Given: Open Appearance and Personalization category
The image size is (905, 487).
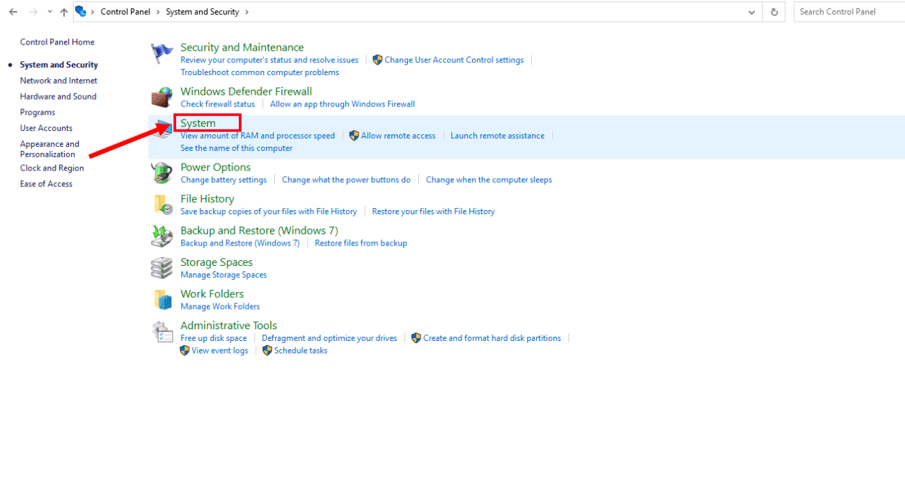Looking at the screenshot, I should pyautogui.click(x=49, y=150).
